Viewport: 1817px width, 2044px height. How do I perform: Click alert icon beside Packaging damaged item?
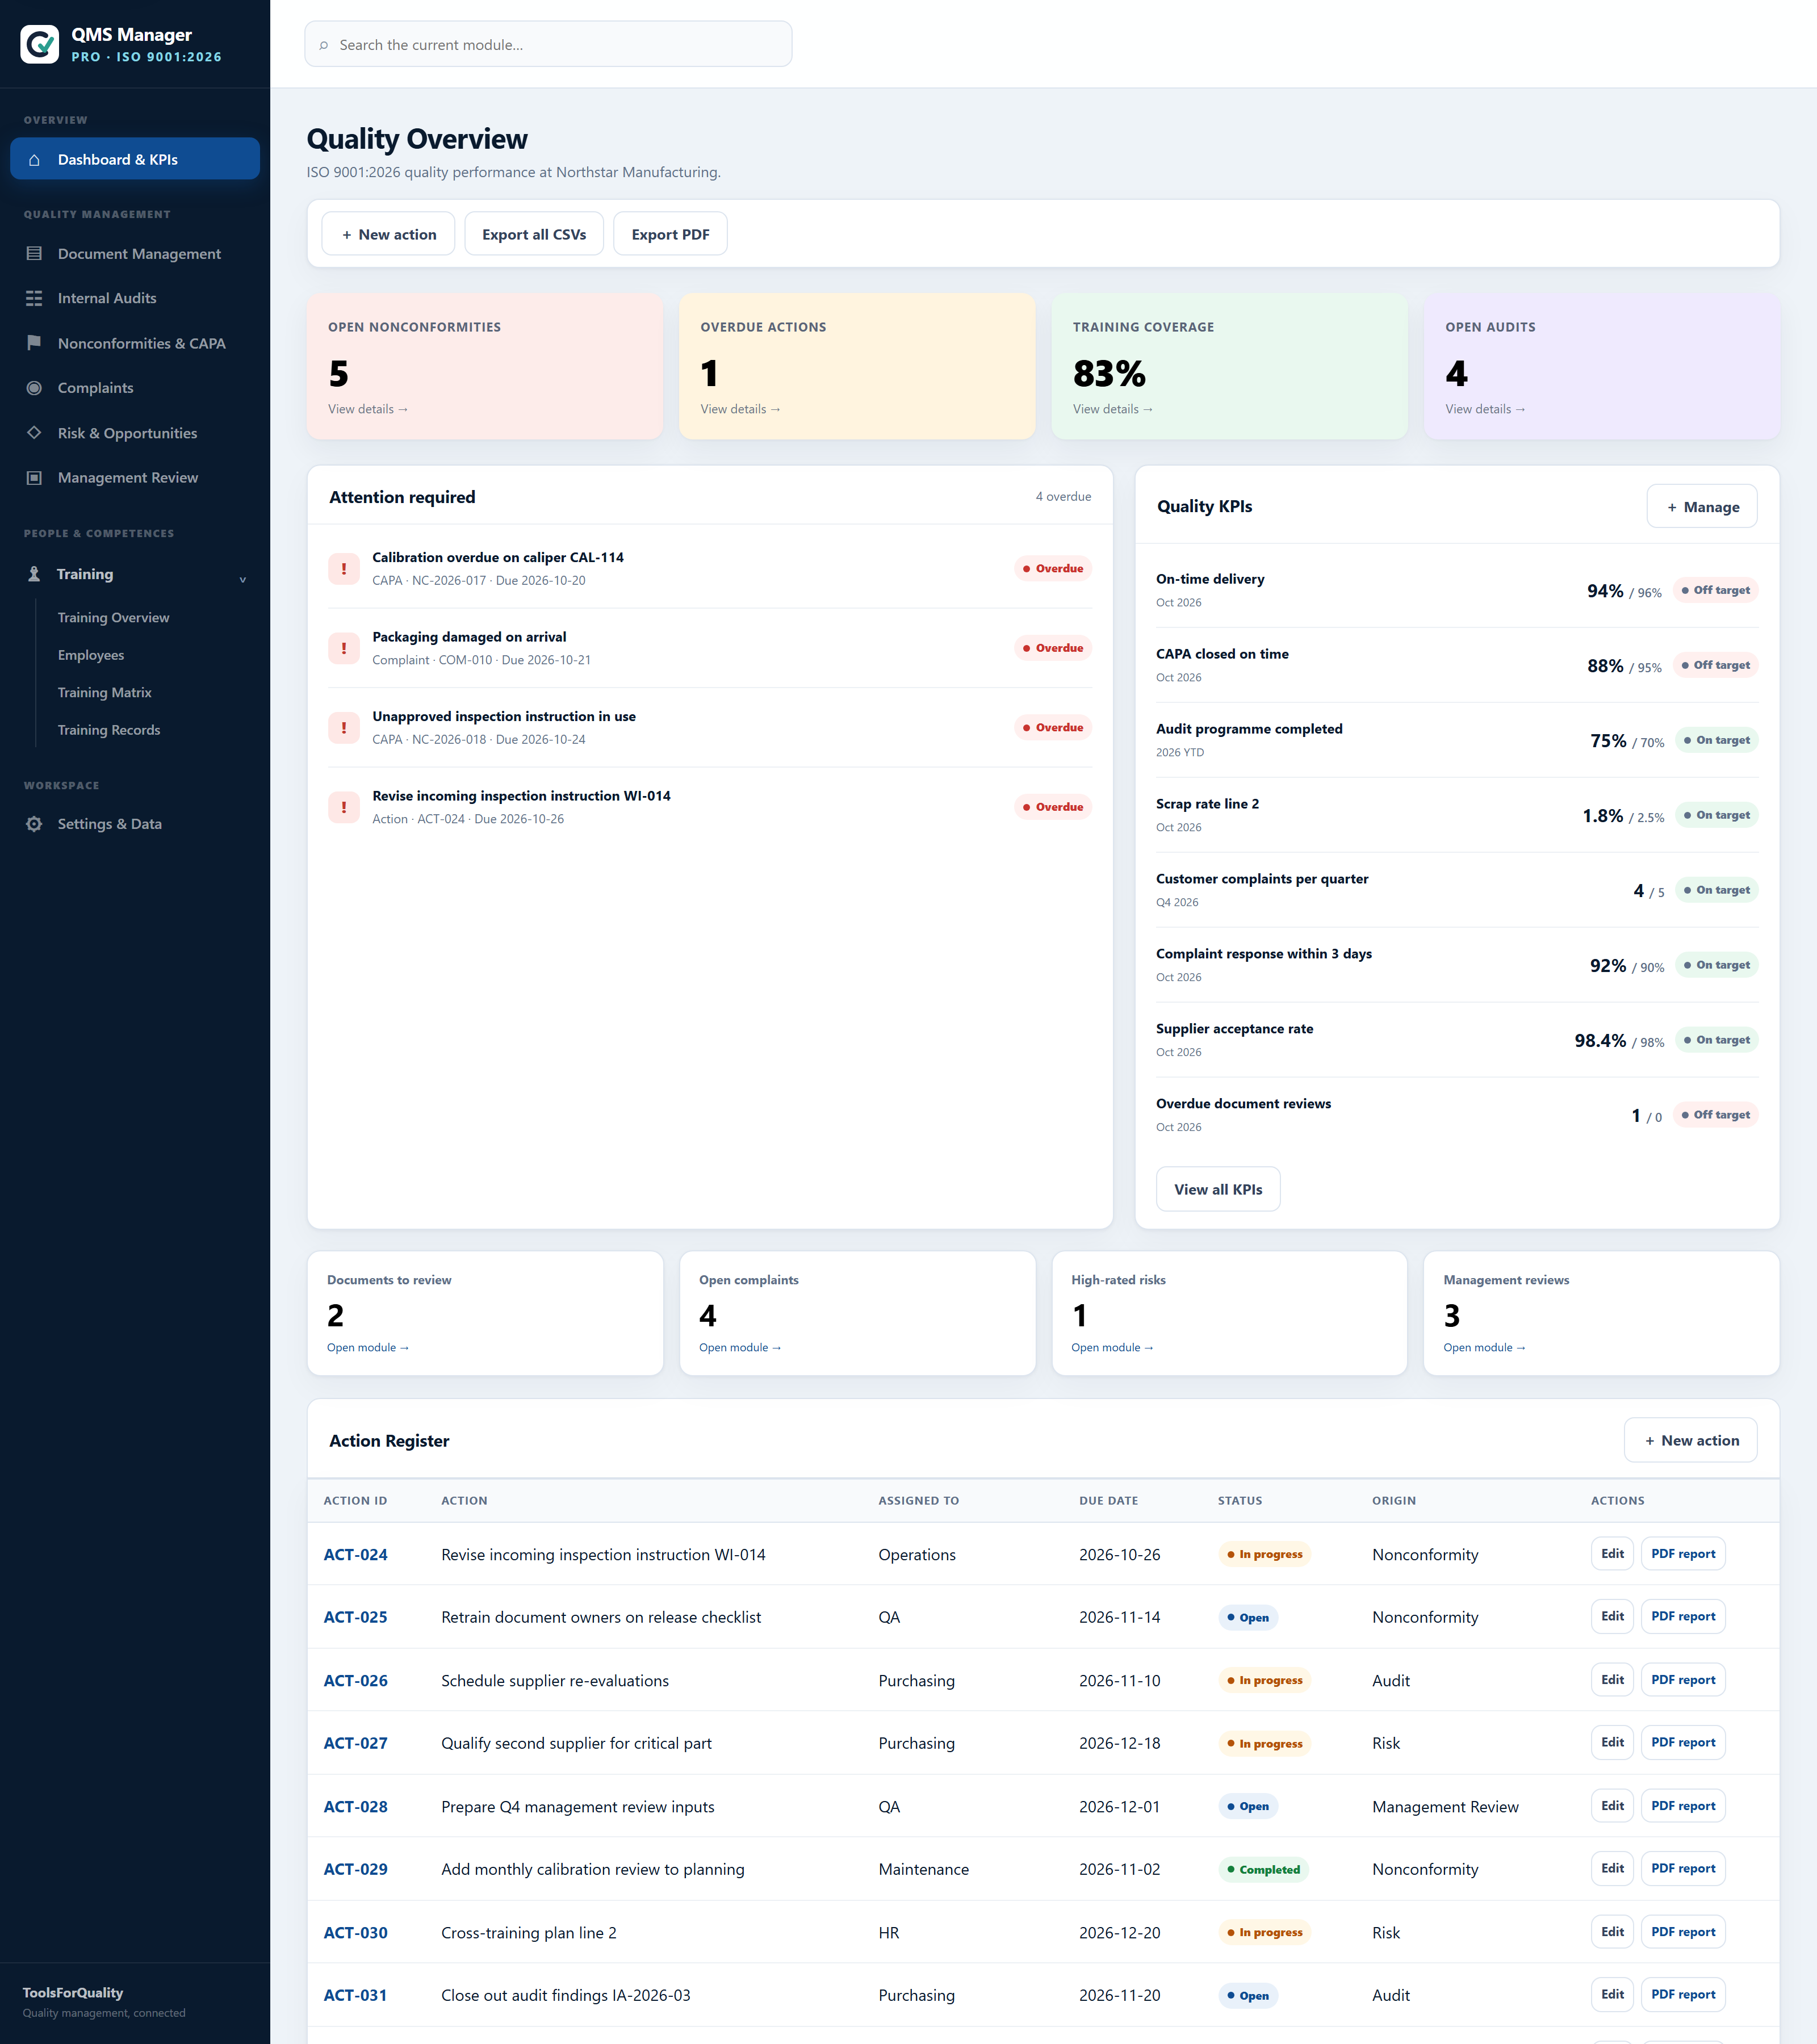pos(344,648)
